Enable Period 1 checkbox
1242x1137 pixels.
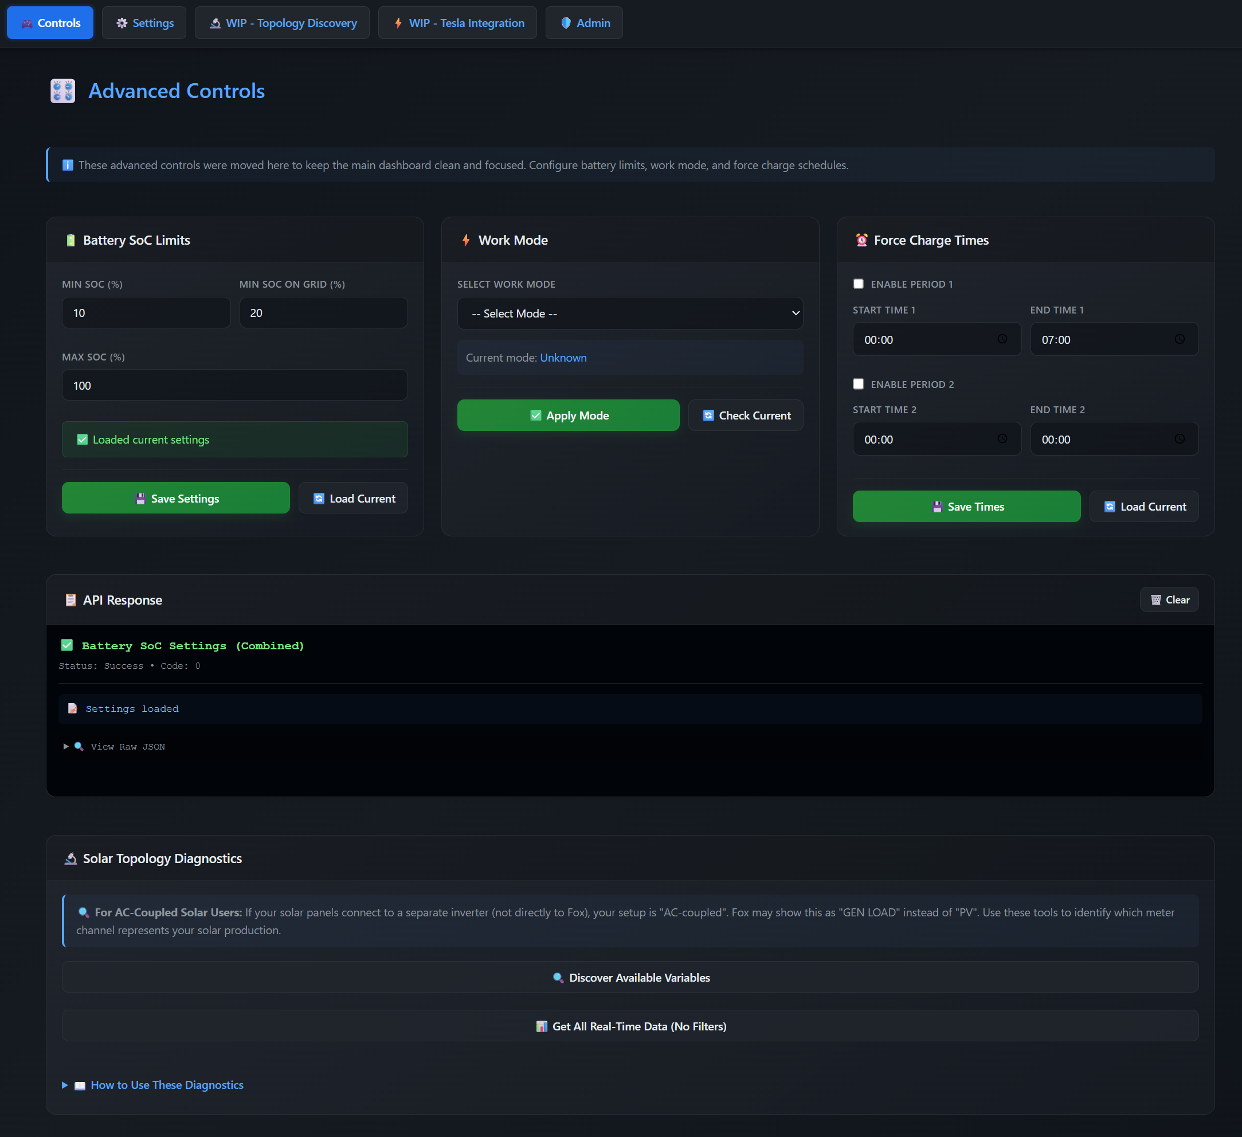click(x=858, y=284)
